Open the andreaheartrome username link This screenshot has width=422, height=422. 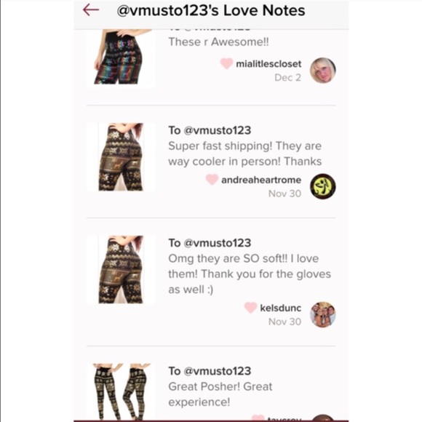(x=261, y=180)
